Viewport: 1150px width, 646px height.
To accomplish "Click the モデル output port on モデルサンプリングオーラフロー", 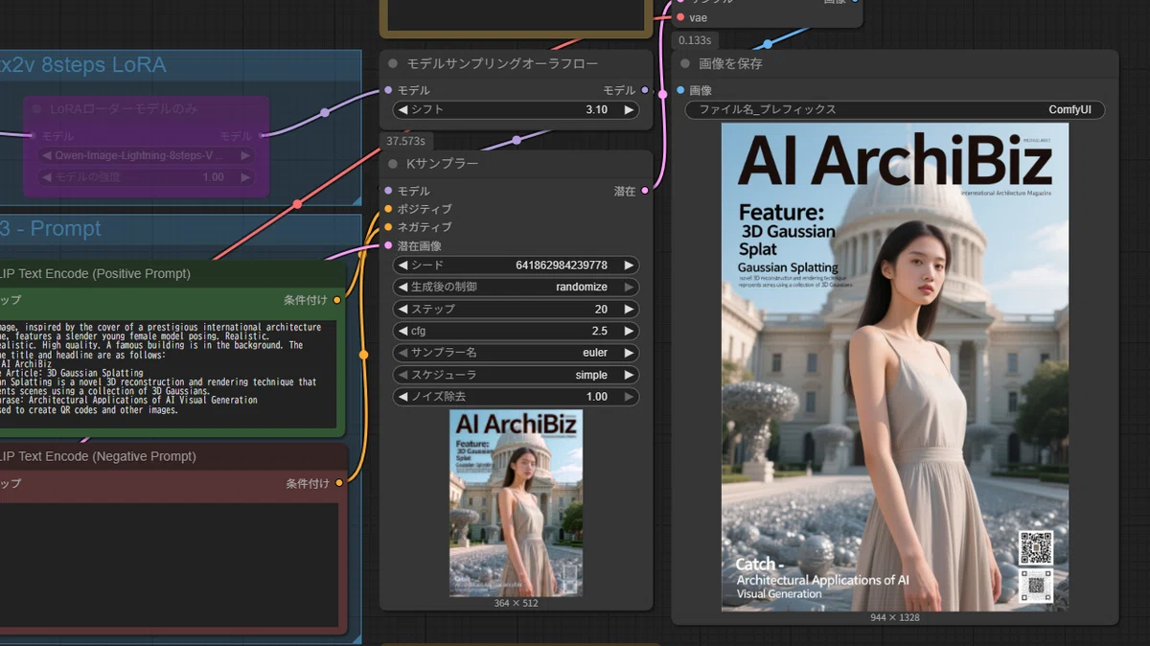I will tap(645, 90).
